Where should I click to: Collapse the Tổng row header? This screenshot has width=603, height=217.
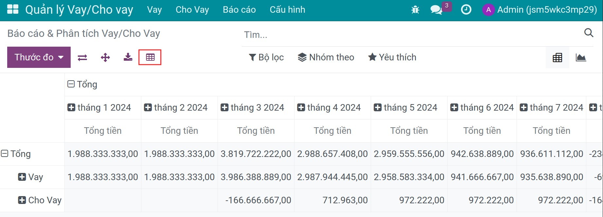pyautogui.click(x=16, y=154)
